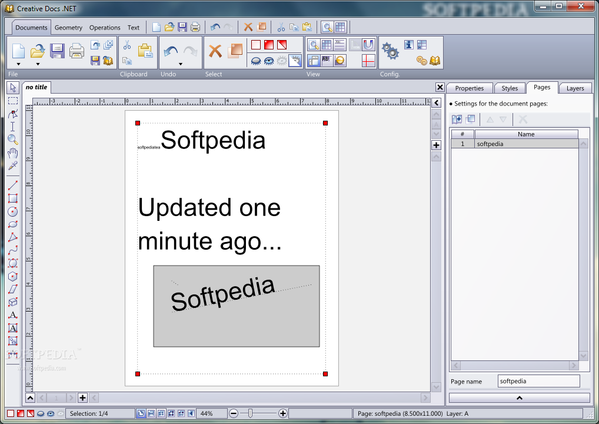Open the Styles panel tab
599x424 pixels.
510,88
